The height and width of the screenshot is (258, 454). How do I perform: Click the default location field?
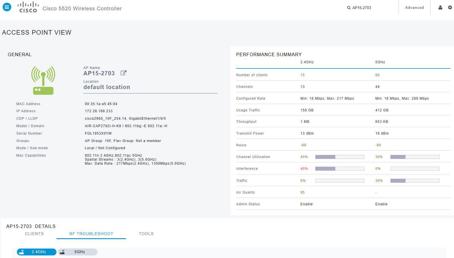pyautogui.click(x=107, y=87)
